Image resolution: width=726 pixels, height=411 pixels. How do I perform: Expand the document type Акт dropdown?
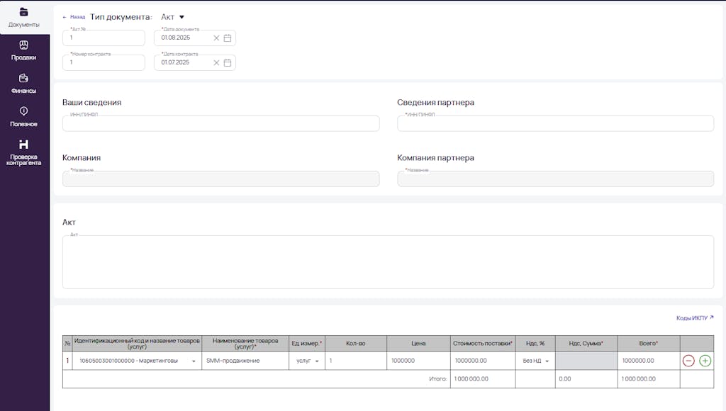173,17
